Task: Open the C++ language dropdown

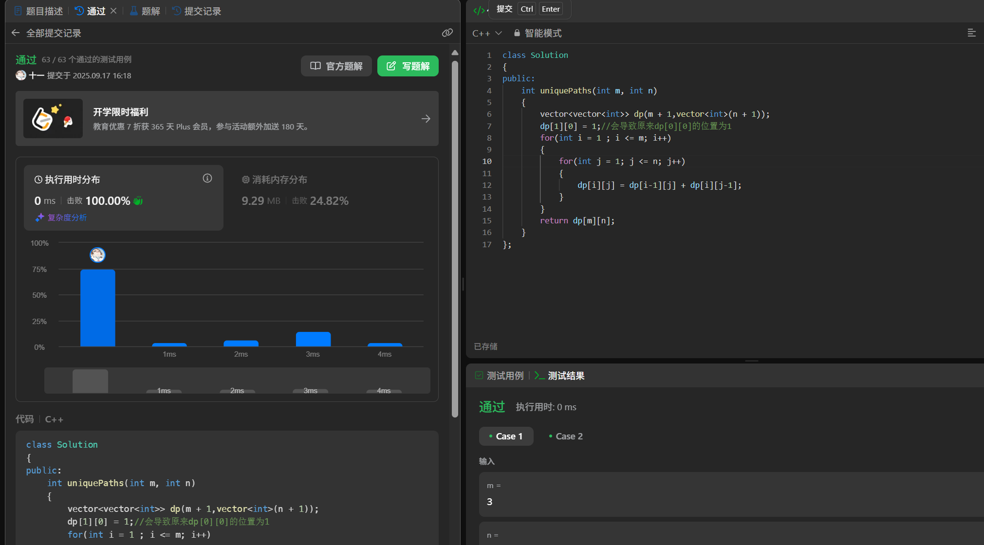Action: coord(486,33)
